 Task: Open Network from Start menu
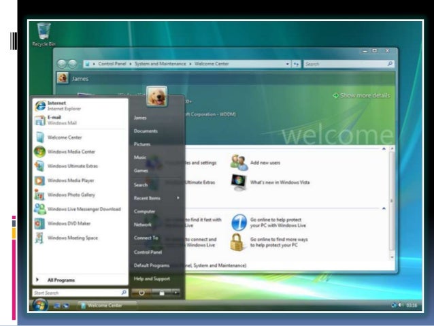(x=143, y=225)
